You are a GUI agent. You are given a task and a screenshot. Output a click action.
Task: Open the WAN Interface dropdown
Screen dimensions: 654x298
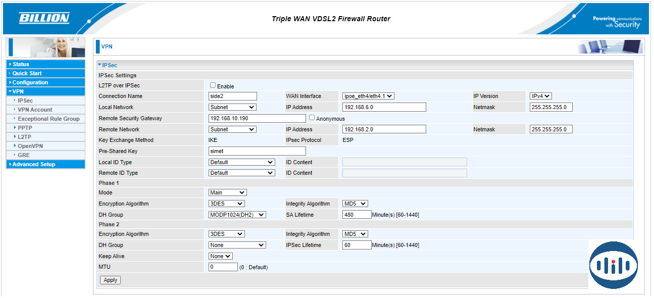point(368,96)
